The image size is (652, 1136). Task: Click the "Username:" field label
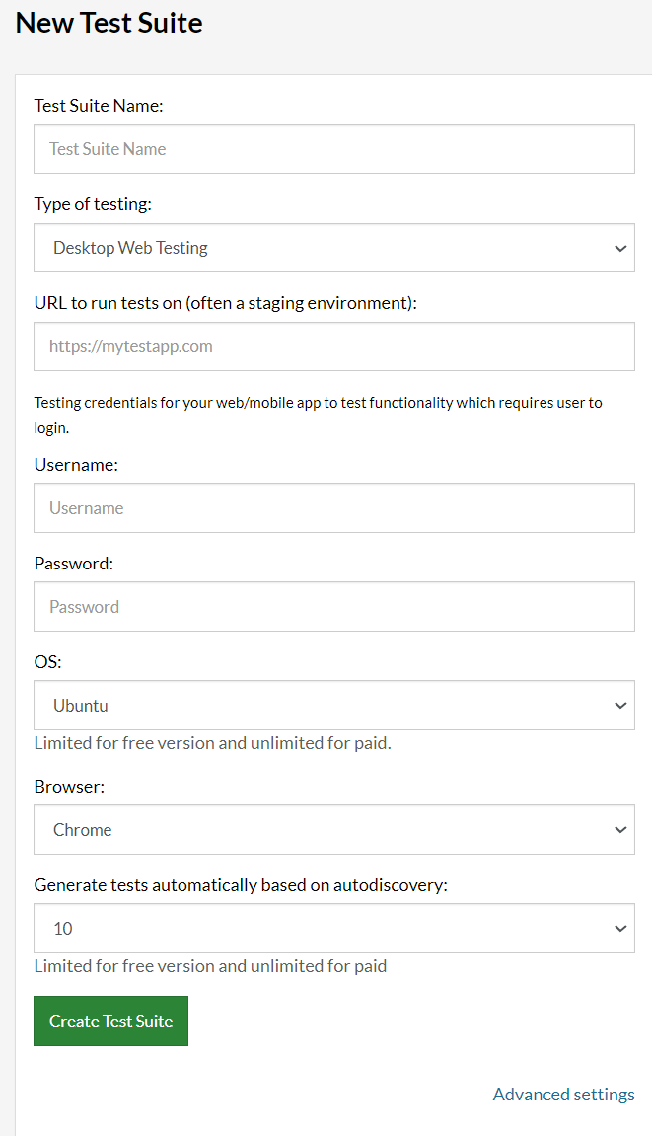[76, 465]
